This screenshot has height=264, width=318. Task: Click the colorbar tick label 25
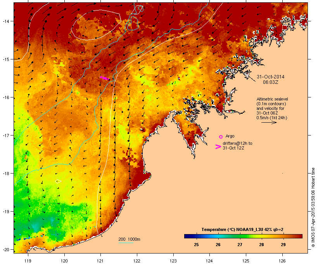coord(196,245)
